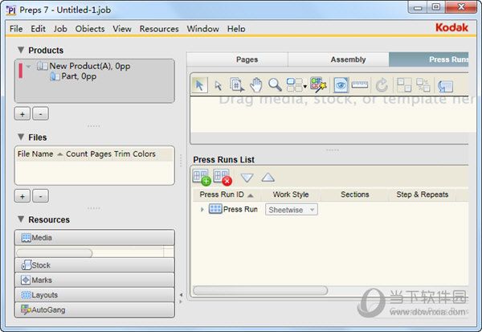Open the Edit menu
Screen dimensions: 482x332
pyautogui.click(x=38, y=29)
